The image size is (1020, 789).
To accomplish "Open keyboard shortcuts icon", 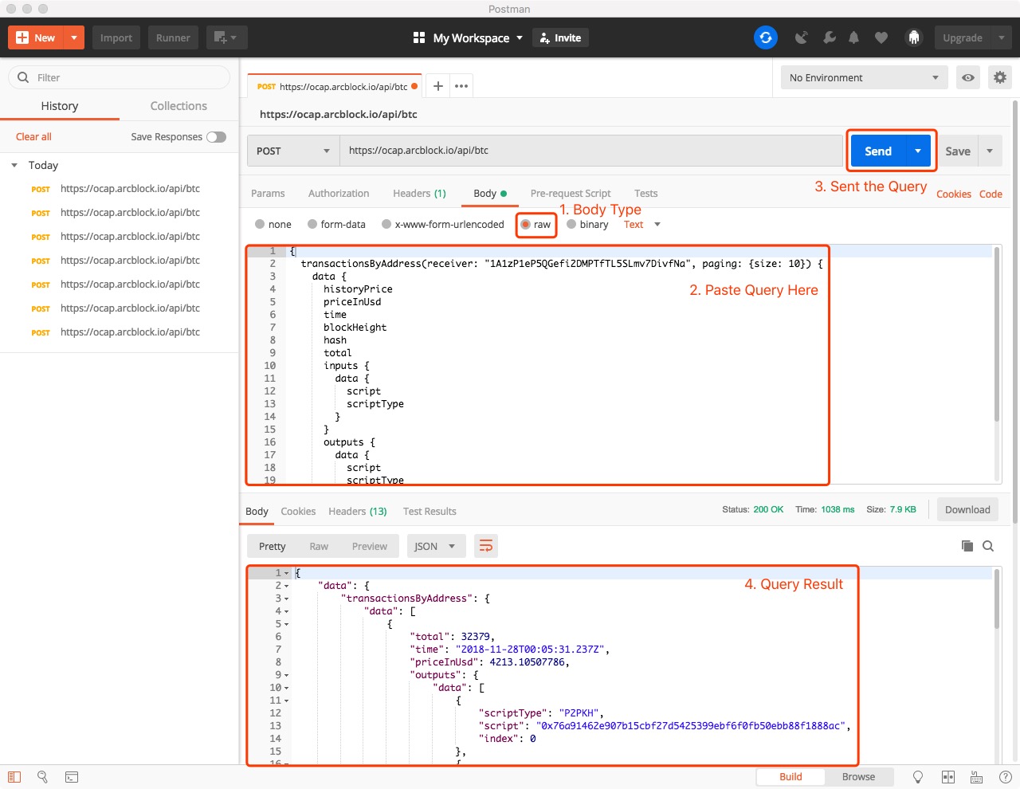I will click(976, 777).
